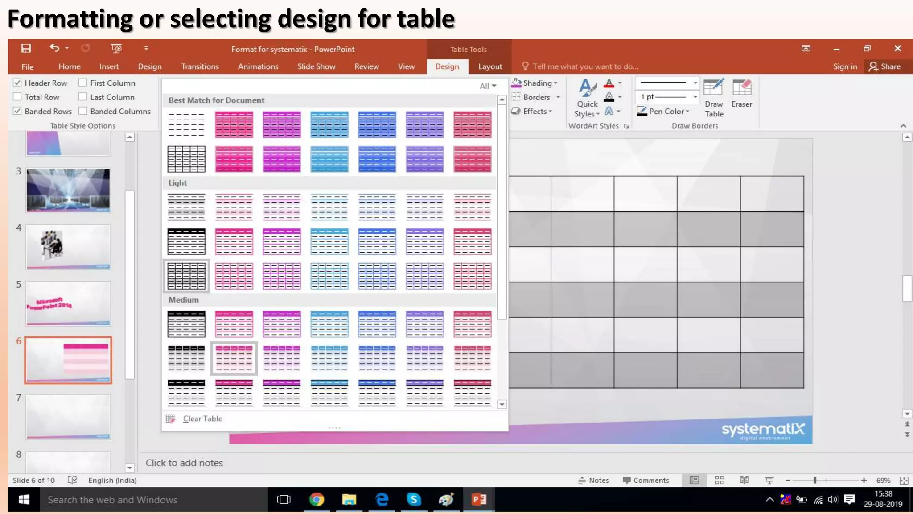Open the Effects dropdown

click(x=532, y=111)
